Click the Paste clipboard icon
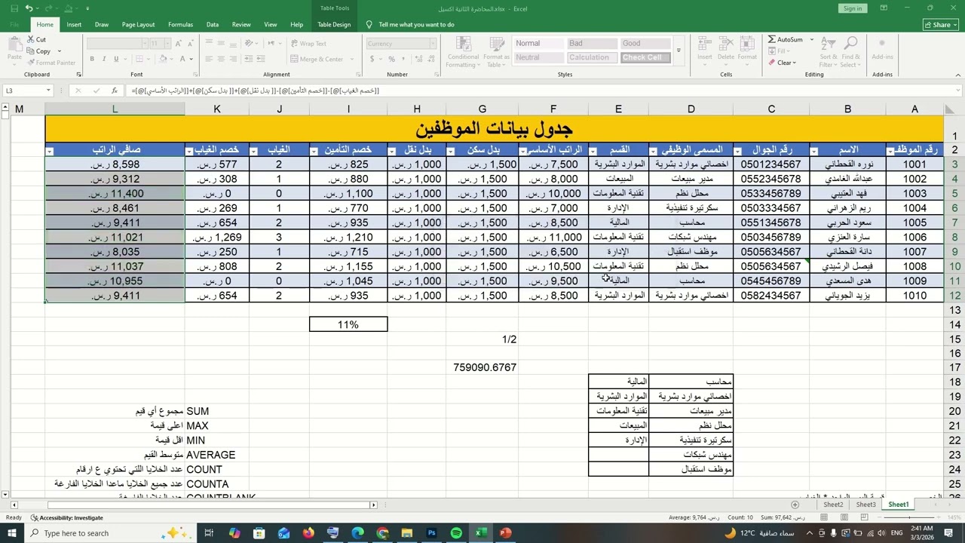Viewport: 965px width, 543px height. coord(14,44)
